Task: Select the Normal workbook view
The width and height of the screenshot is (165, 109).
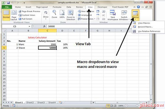Action: (6, 15)
